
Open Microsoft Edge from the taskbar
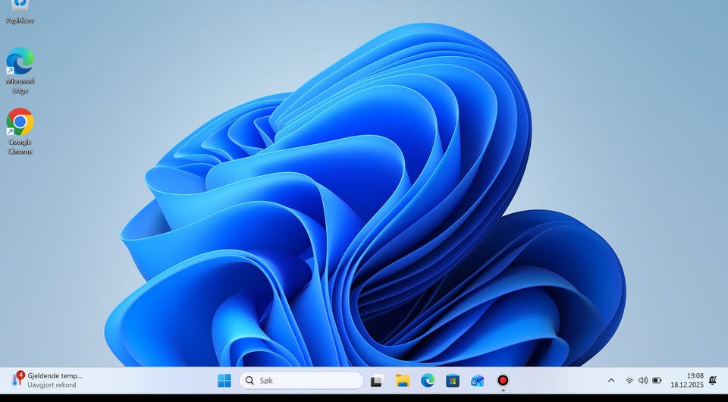(428, 380)
